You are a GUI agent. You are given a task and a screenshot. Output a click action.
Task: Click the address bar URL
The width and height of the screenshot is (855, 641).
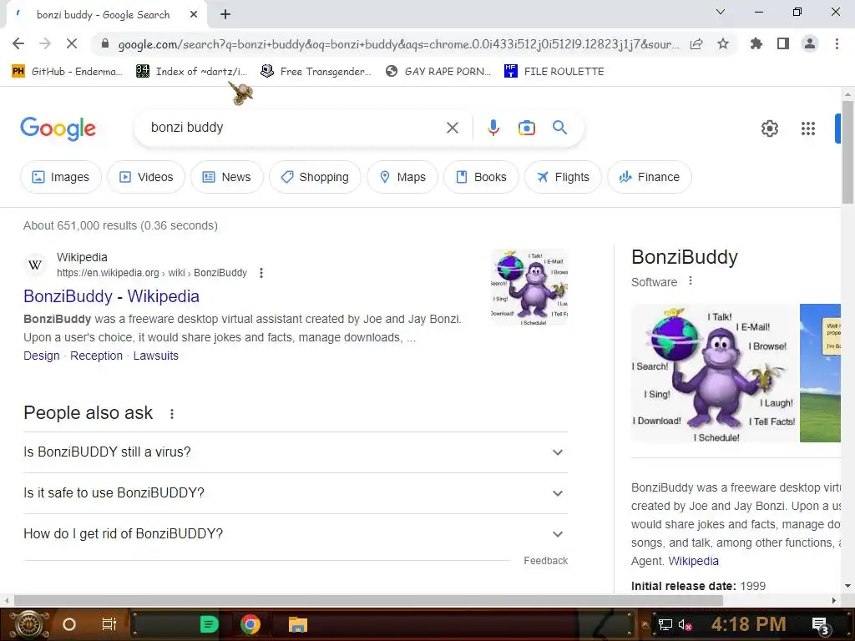point(398,44)
